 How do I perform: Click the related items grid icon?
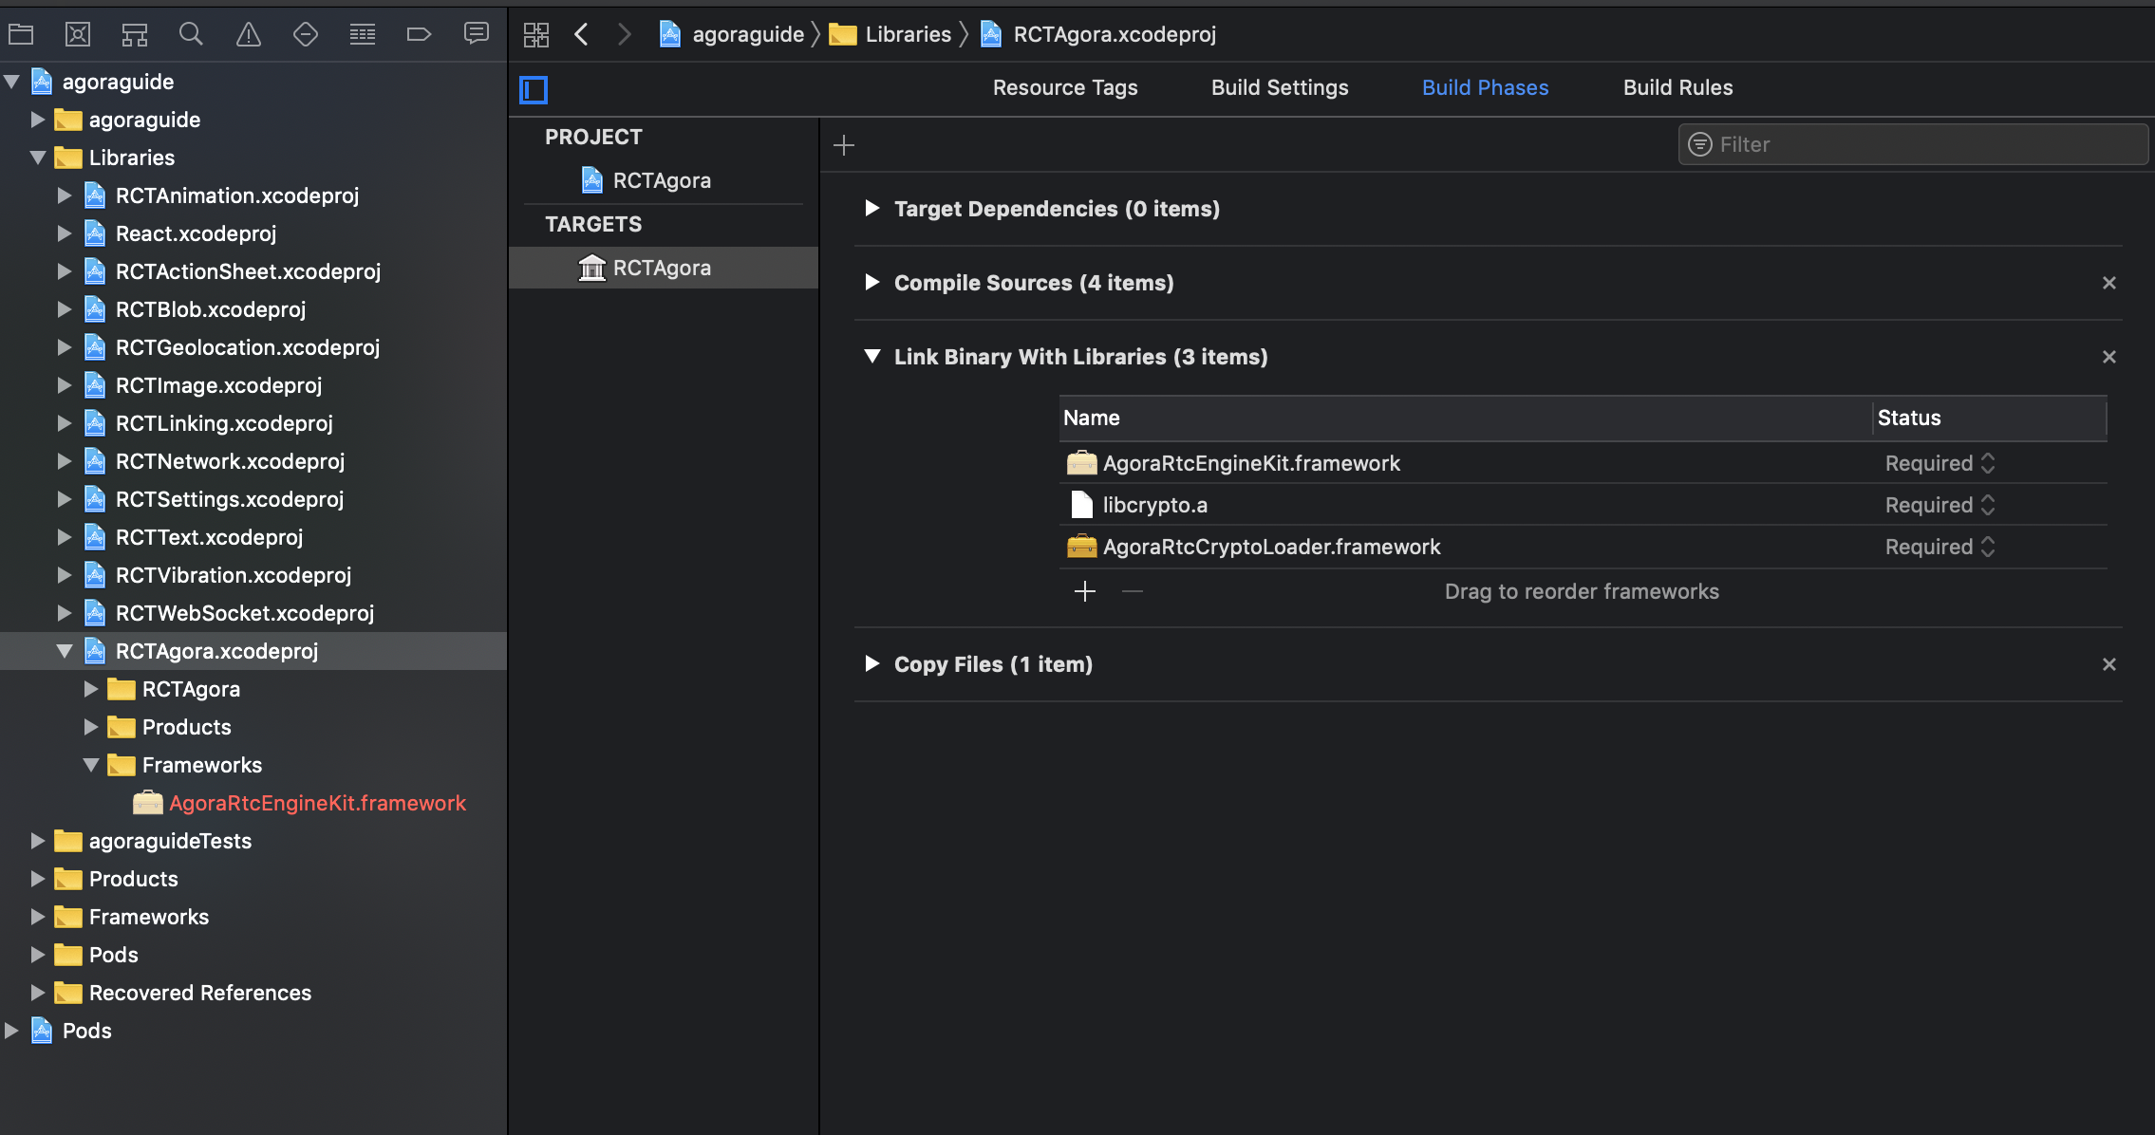coord(536,34)
